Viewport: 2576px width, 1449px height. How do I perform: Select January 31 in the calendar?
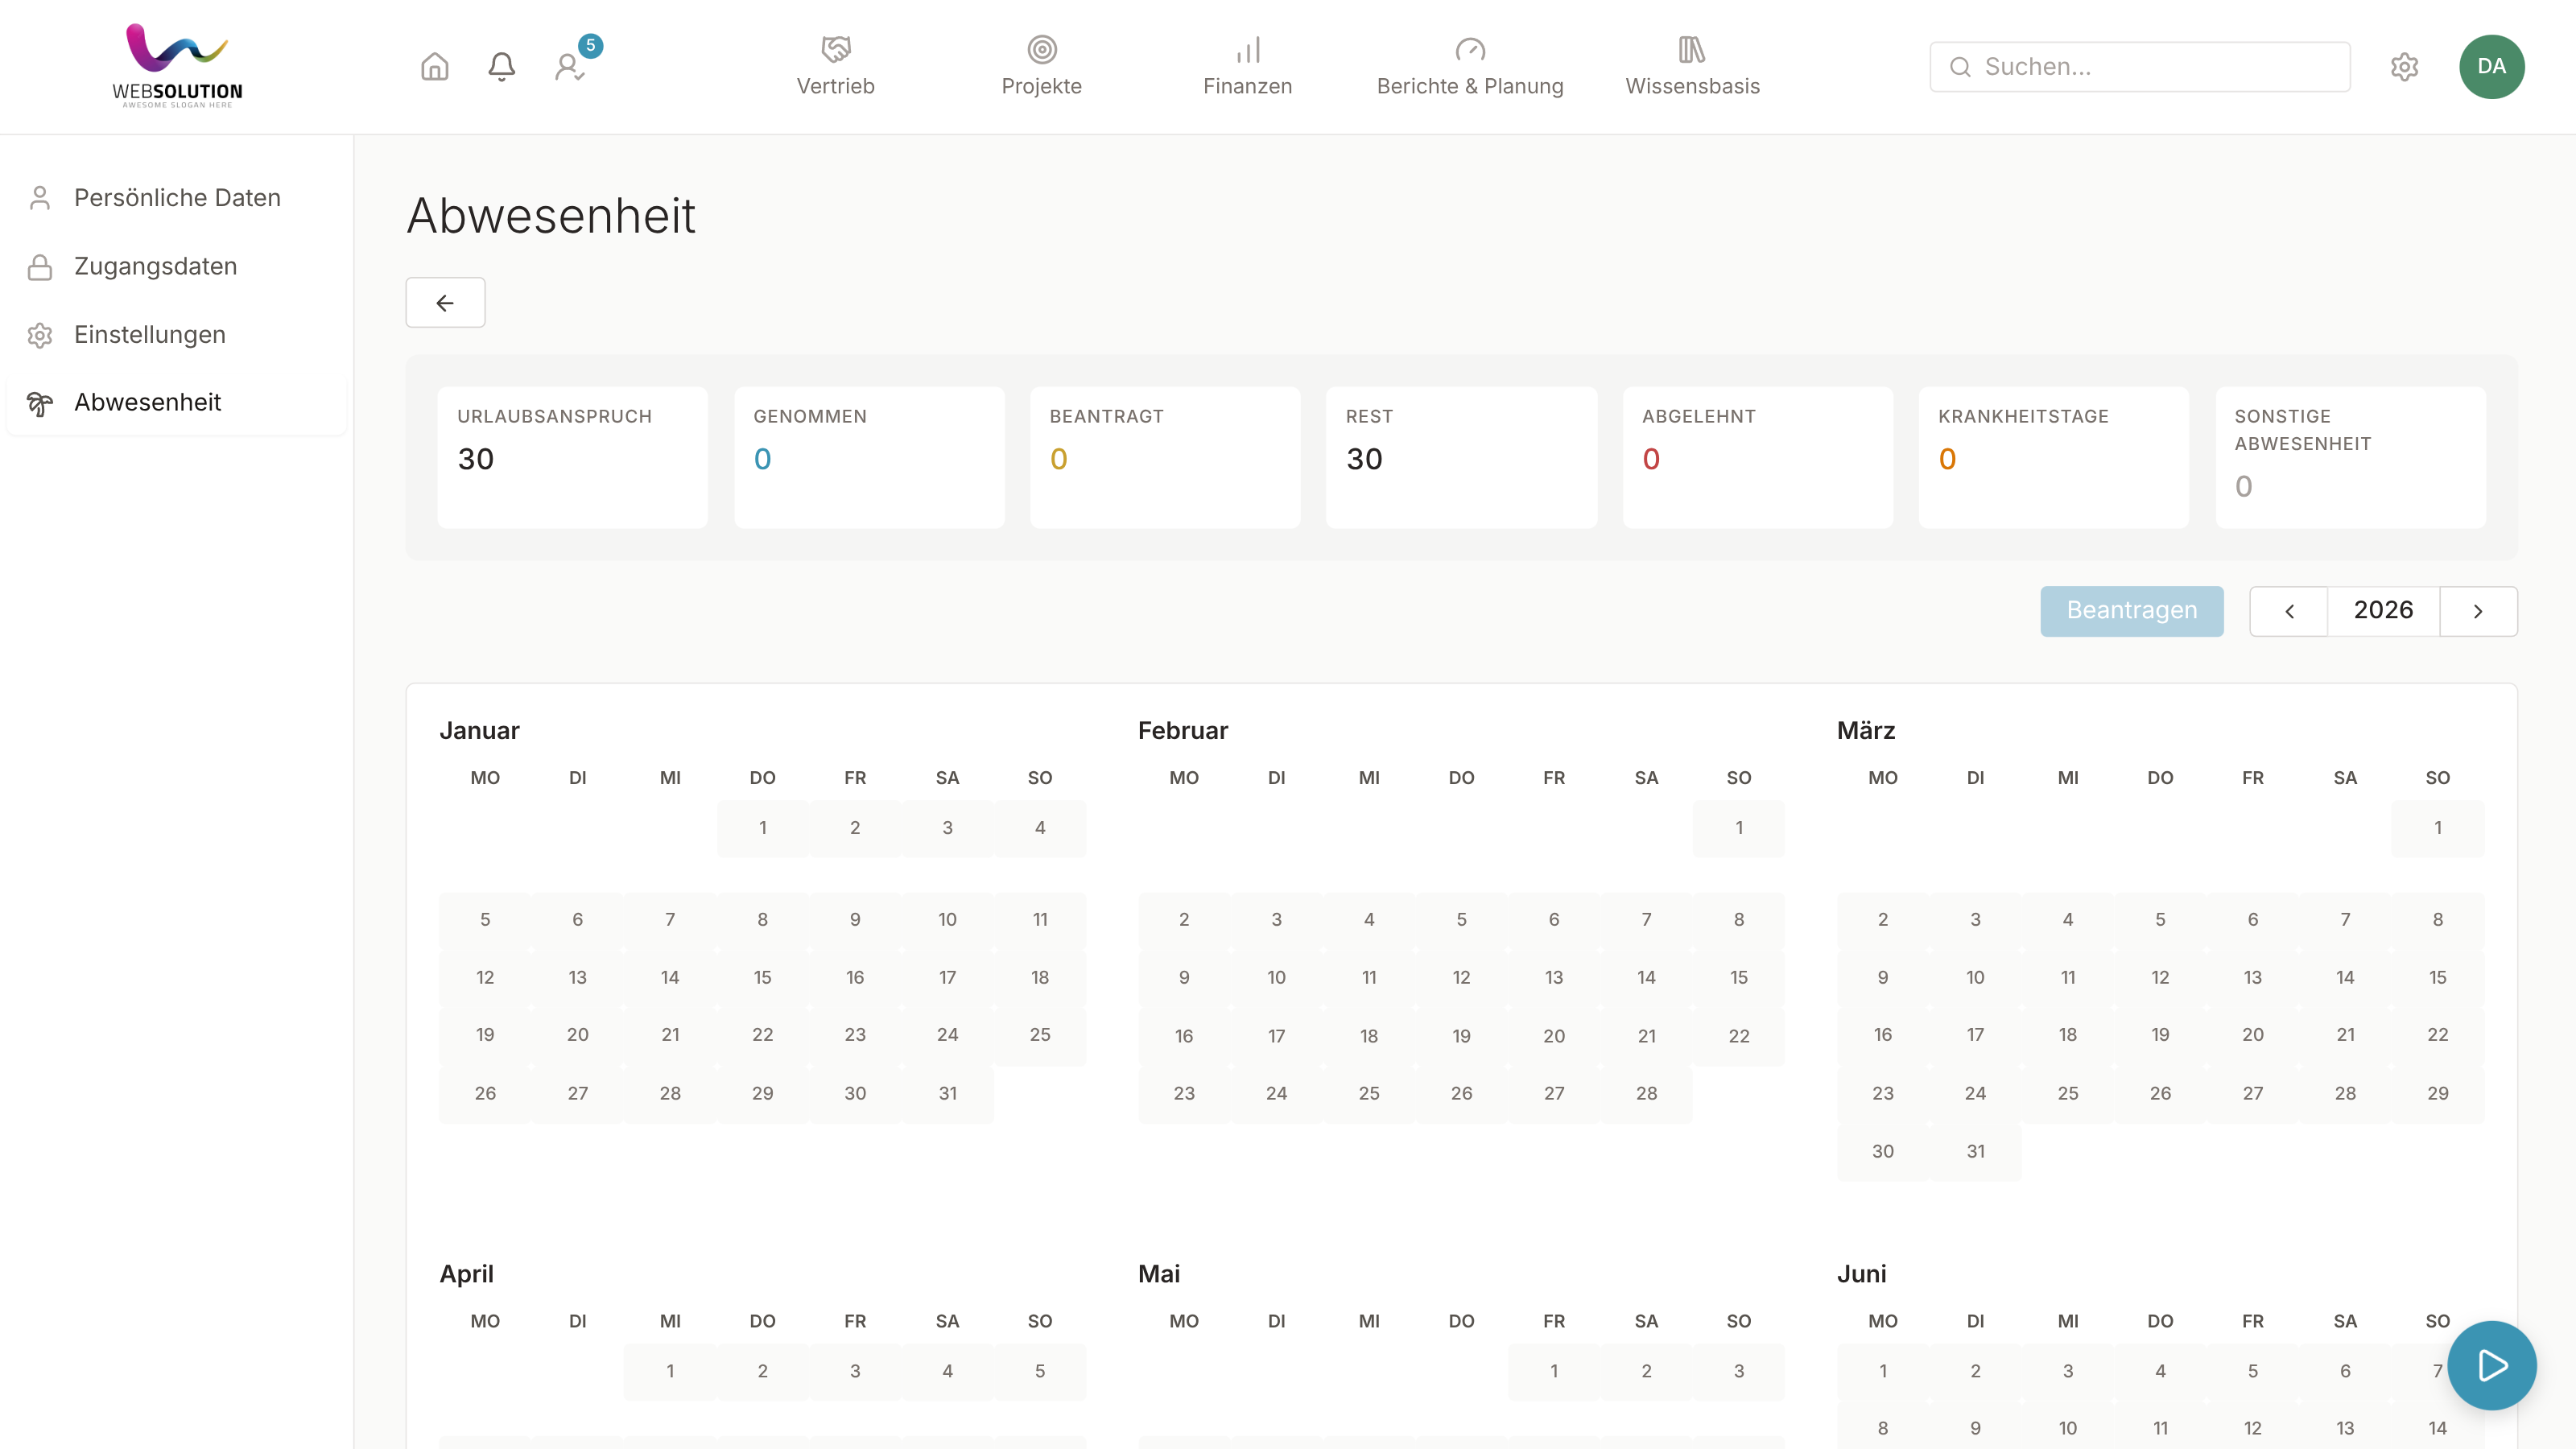947,1093
